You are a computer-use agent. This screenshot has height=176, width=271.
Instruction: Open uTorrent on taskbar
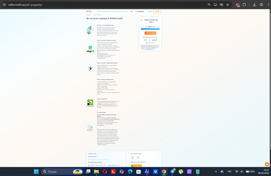[181, 171]
